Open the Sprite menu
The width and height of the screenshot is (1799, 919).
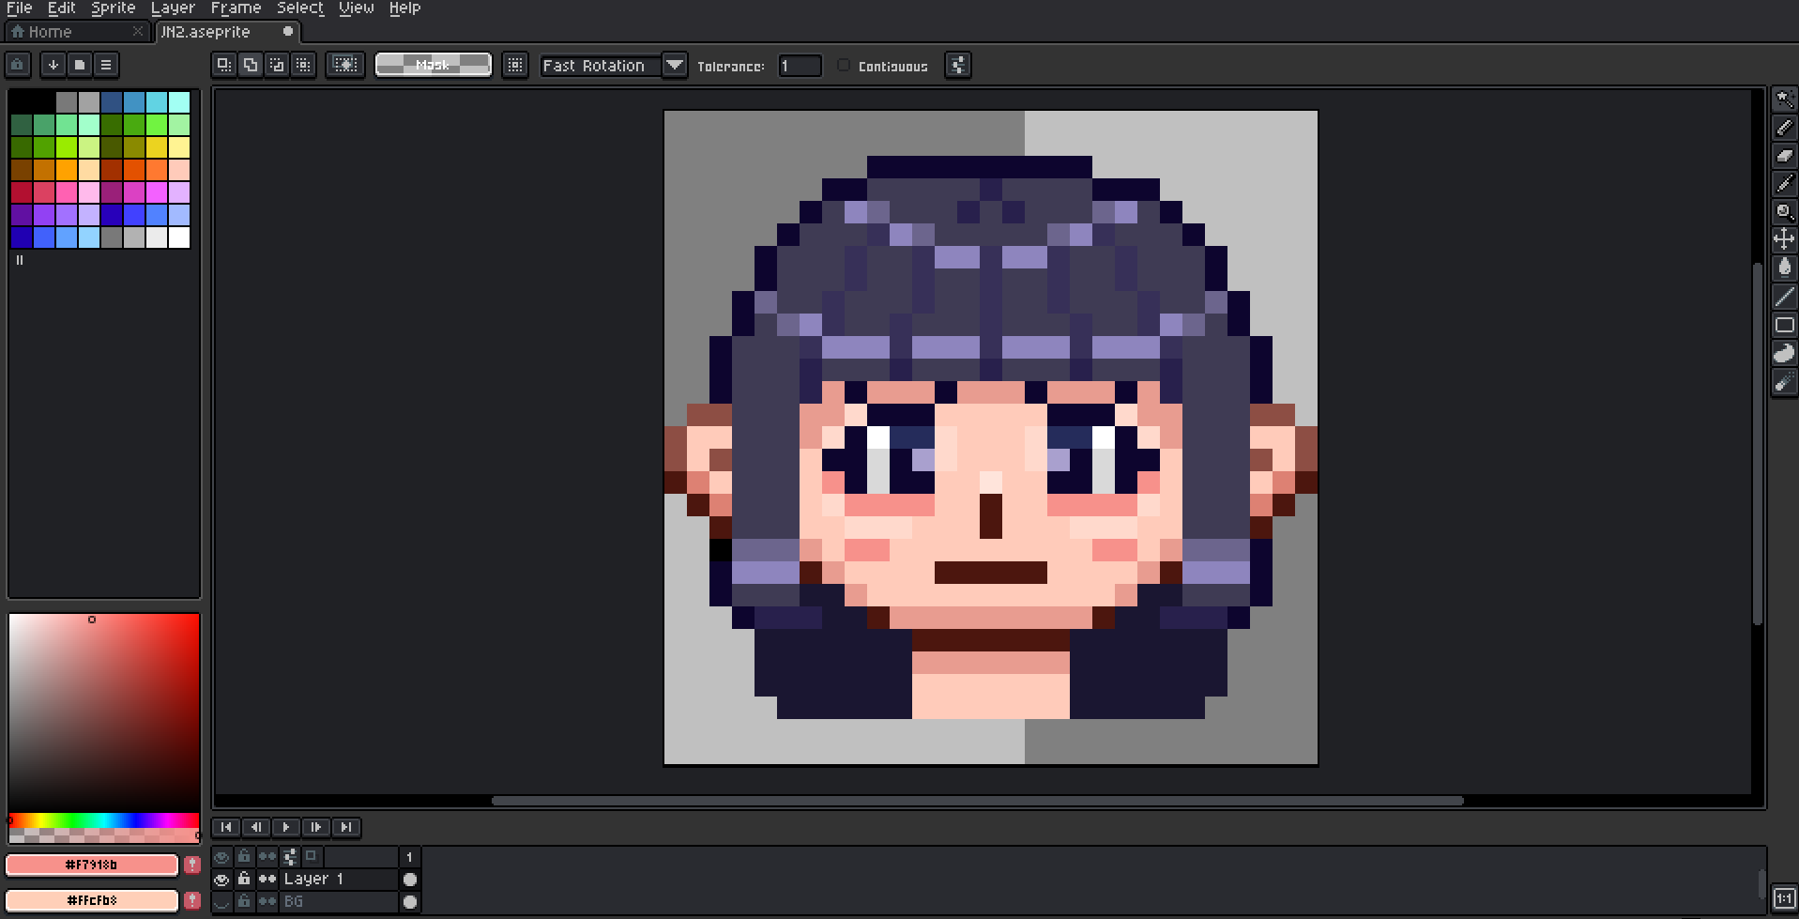pos(113,8)
